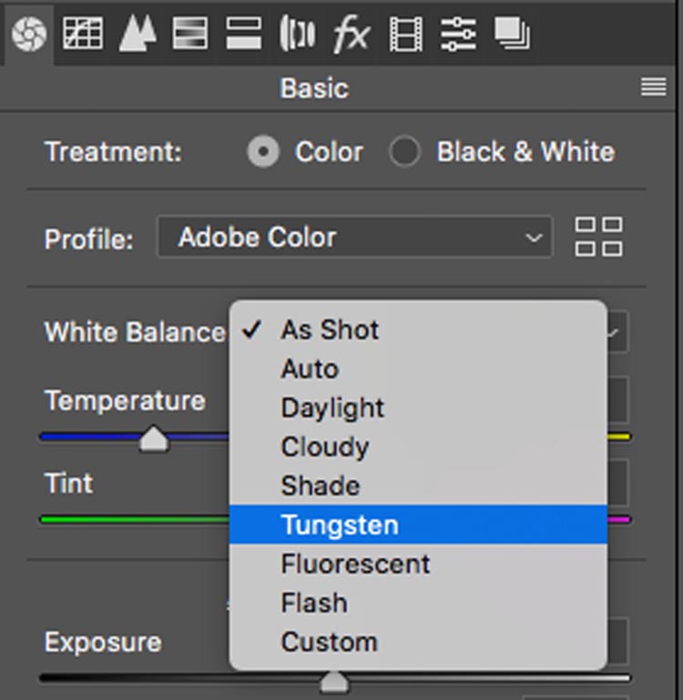Choose Daylight white balance

click(332, 408)
